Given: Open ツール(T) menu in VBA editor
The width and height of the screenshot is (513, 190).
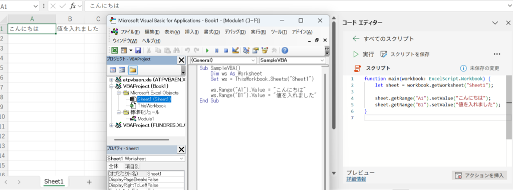Looking at the screenshot, I should point(279,32).
